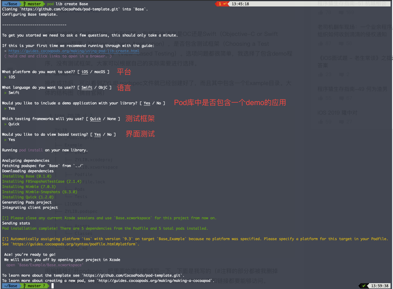The width and height of the screenshot is (393, 289).
Task: Open the using-pod-lib-create guide link
Action: [74, 51]
